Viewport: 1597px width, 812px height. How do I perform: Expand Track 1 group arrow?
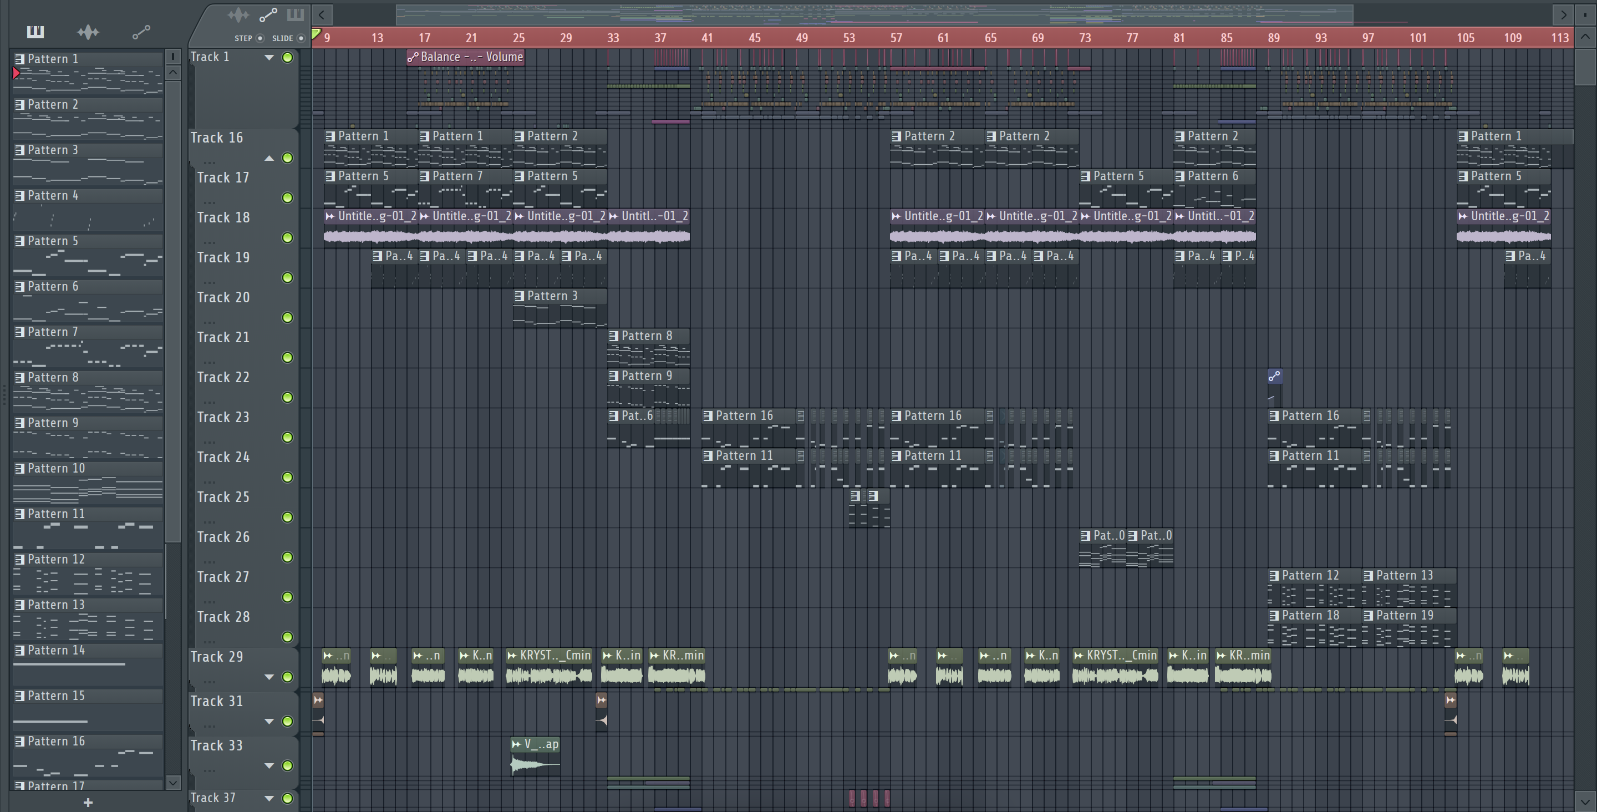click(269, 58)
